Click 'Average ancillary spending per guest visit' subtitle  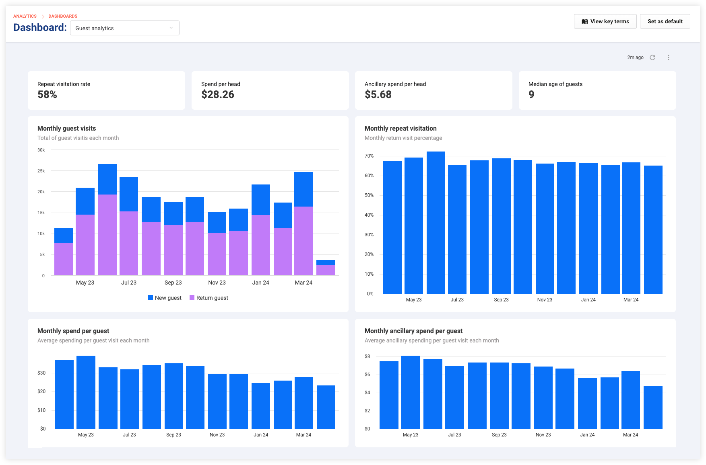431,340
